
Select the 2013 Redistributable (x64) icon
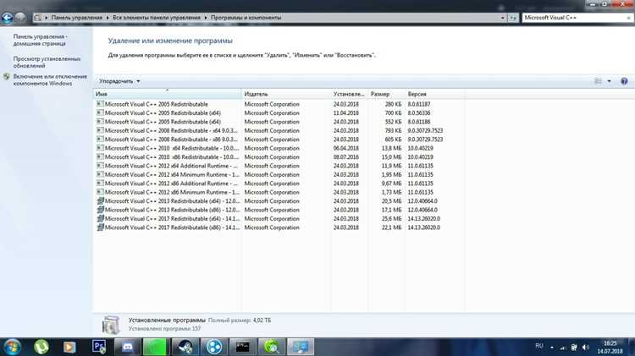click(100, 200)
